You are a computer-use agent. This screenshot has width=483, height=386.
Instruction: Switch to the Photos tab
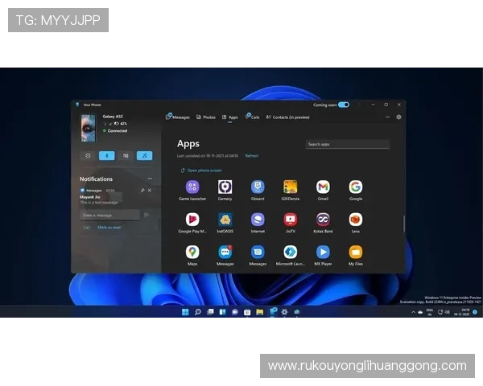pyautogui.click(x=205, y=117)
